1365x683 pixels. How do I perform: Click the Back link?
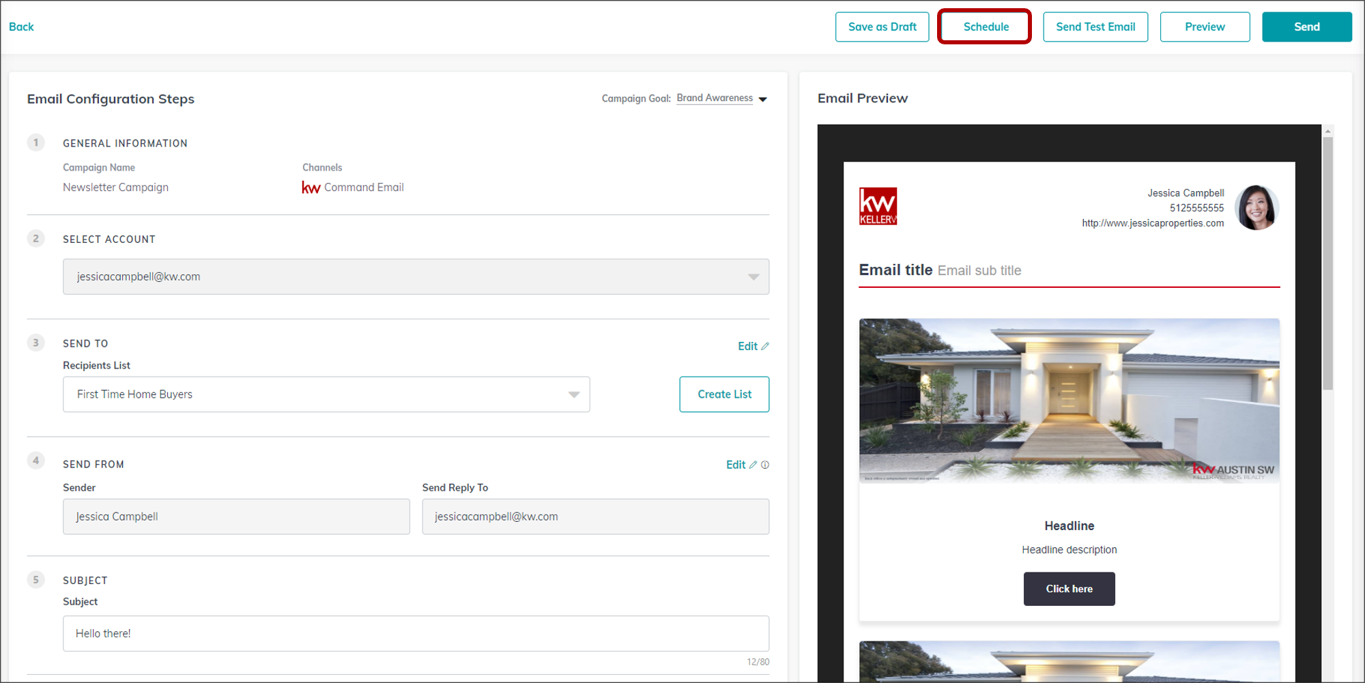pos(21,27)
